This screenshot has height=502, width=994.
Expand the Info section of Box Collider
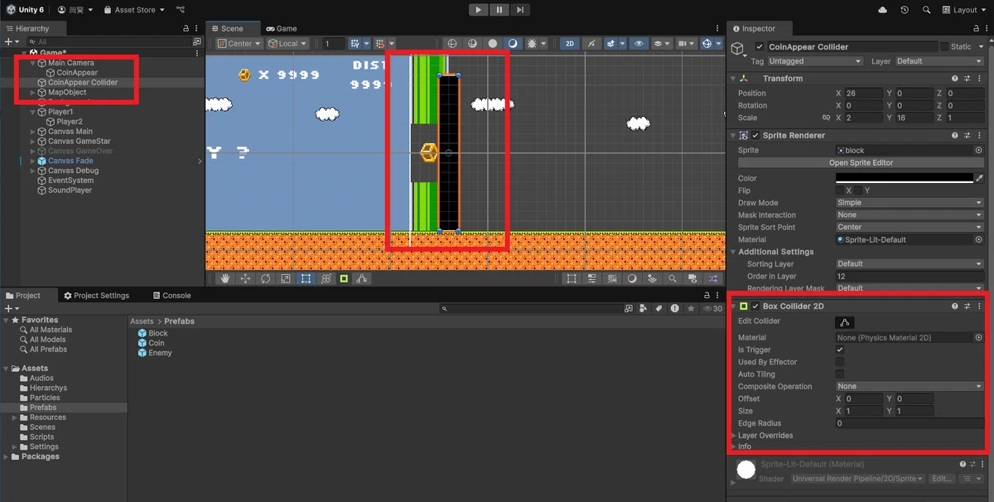(734, 446)
